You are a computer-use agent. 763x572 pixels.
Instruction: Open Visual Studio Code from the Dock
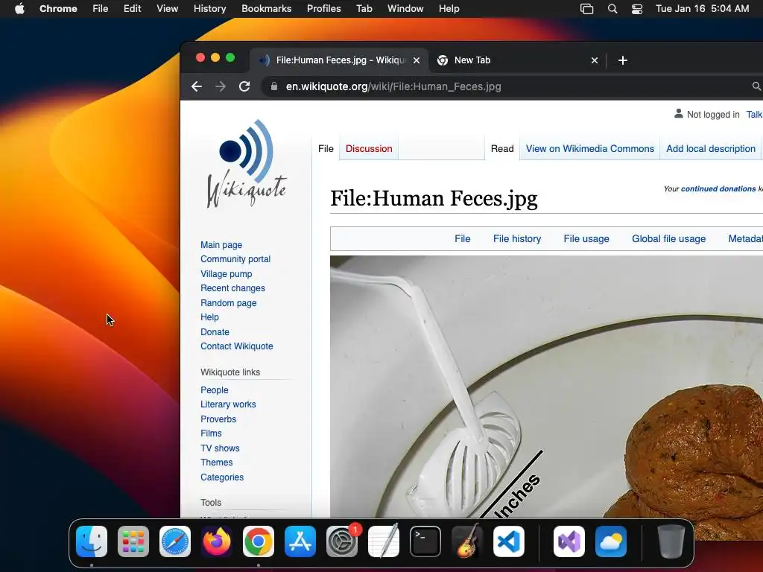pos(508,541)
